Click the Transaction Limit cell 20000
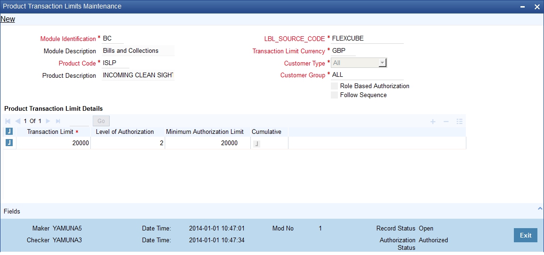This screenshot has height=255, width=544. click(54, 143)
